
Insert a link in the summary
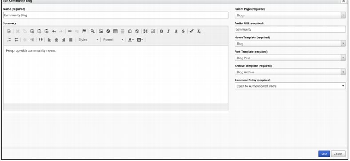[69, 31]
